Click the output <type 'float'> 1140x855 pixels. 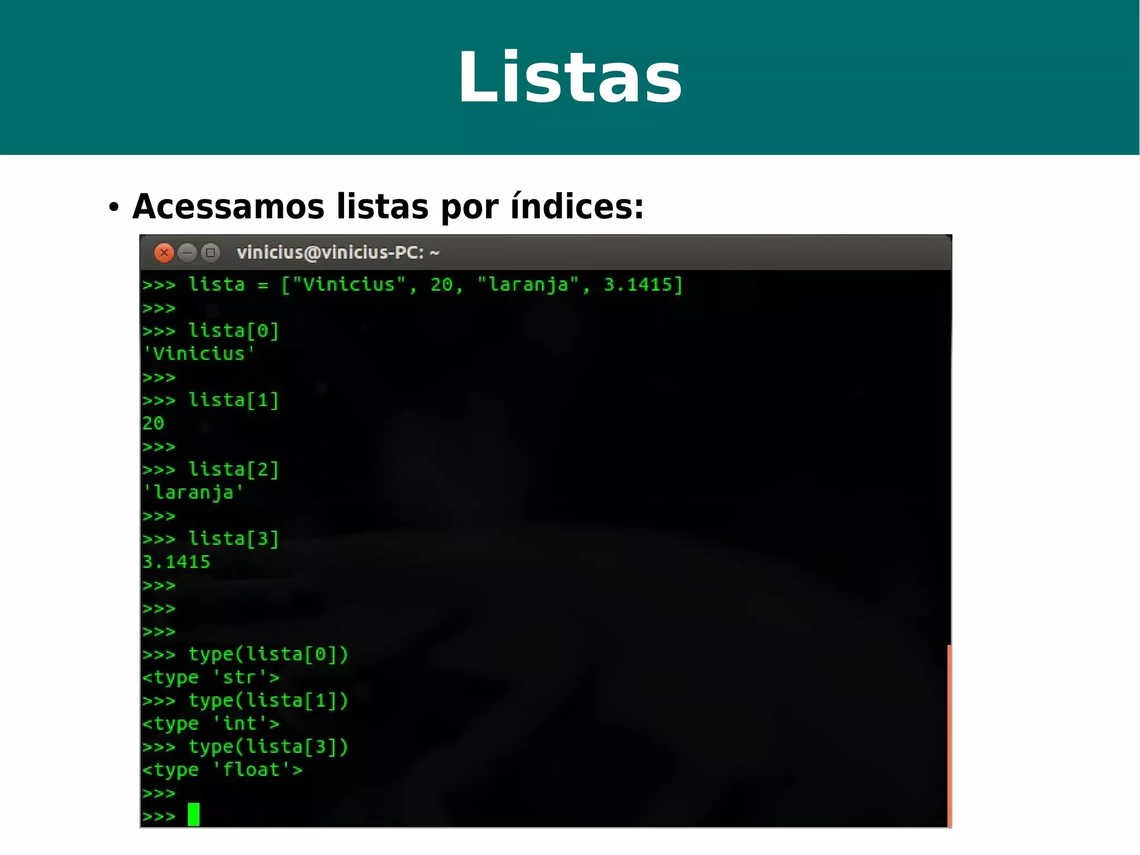[222, 770]
